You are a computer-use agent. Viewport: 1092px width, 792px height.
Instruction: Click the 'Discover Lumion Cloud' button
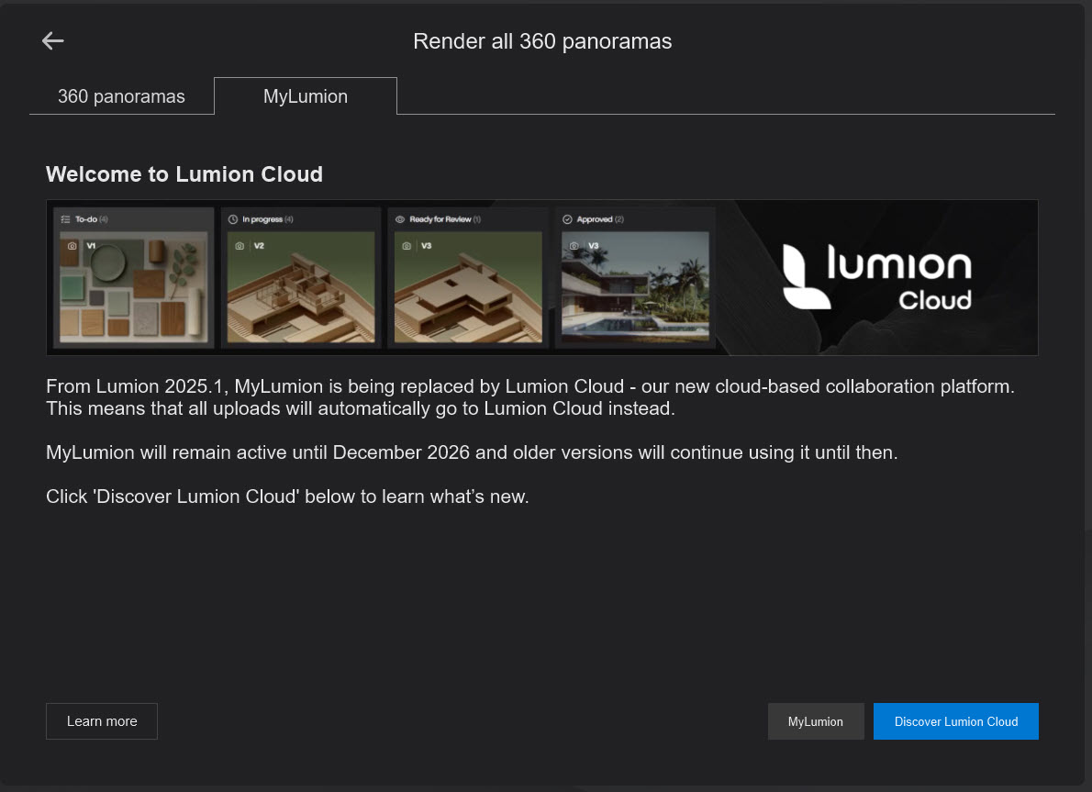click(x=955, y=720)
